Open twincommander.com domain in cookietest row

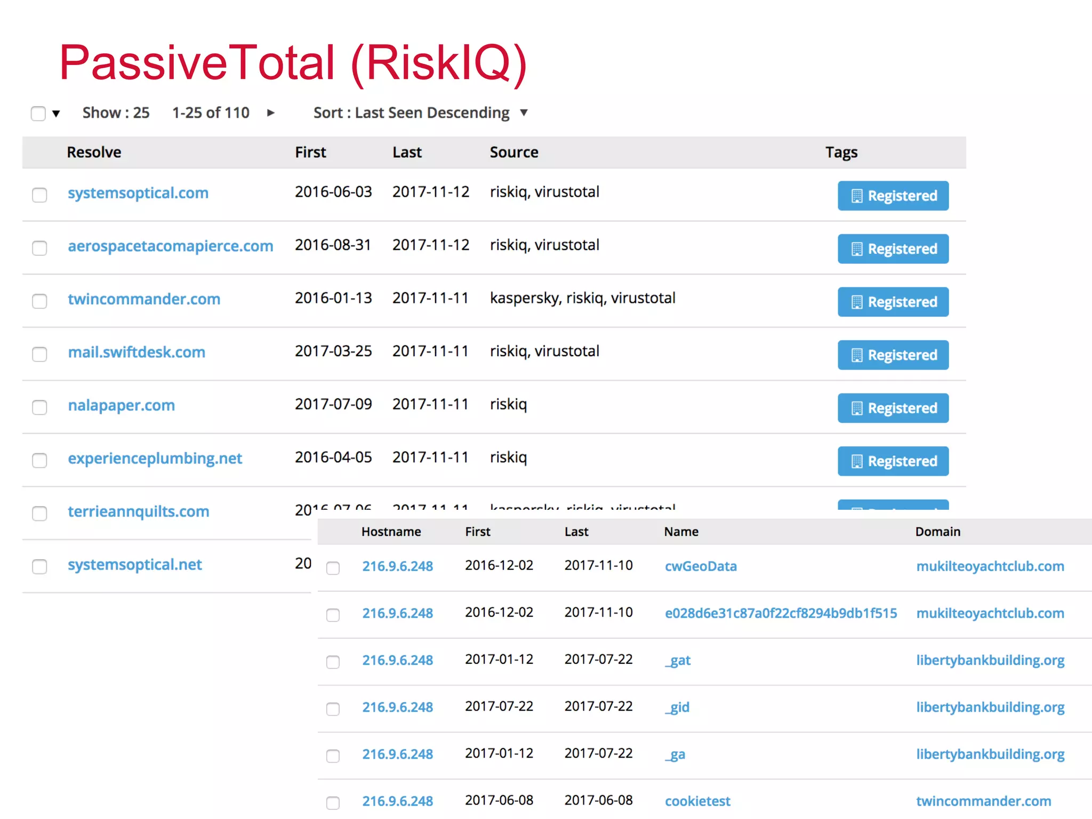984,801
